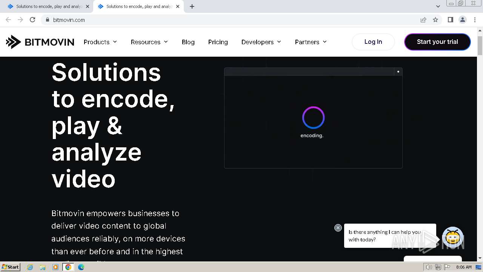Click the Solutions headline text

(113, 125)
